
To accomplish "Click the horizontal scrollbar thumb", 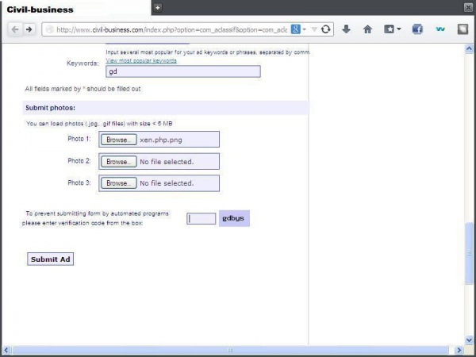I will click(x=230, y=350).
